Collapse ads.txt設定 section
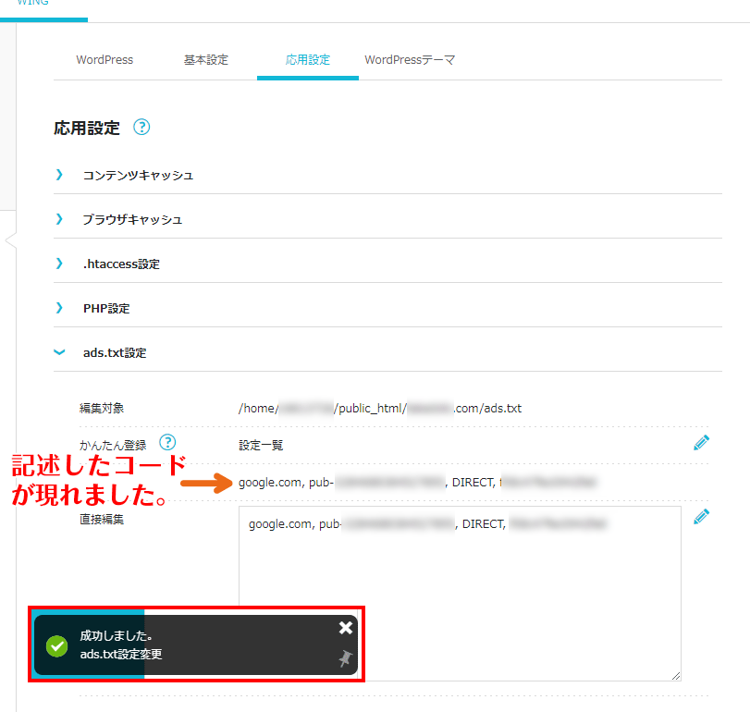 point(387,353)
